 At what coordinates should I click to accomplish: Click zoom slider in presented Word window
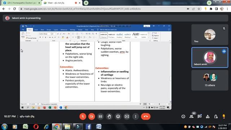[x=160, y=104]
